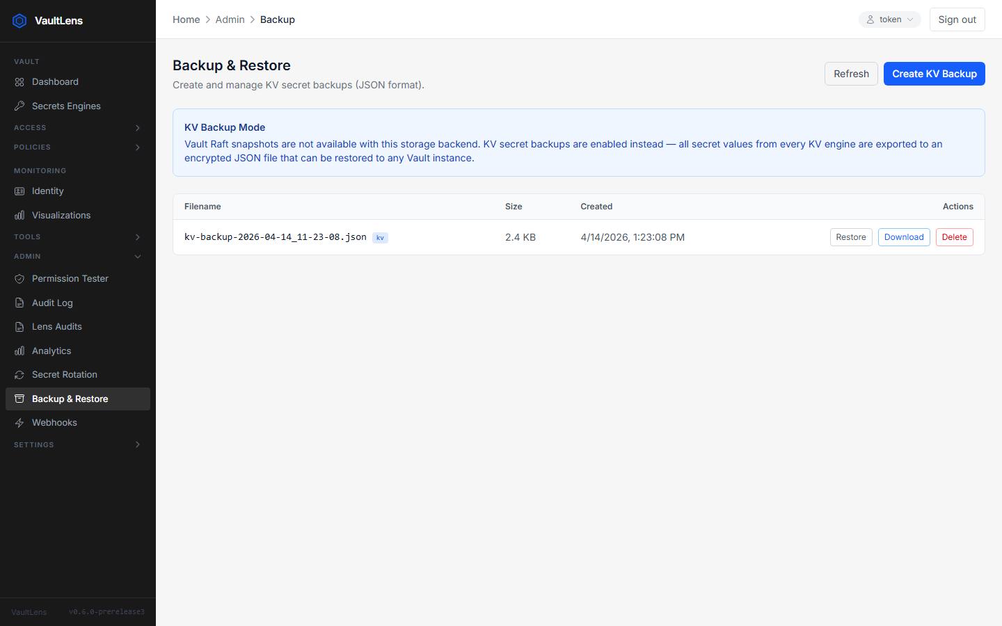Image resolution: width=1002 pixels, height=626 pixels.
Task: Open the Identity page
Action: [x=78, y=191]
